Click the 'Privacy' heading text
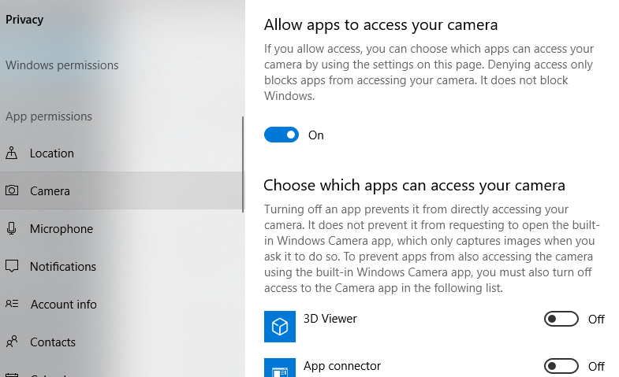 [24, 20]
